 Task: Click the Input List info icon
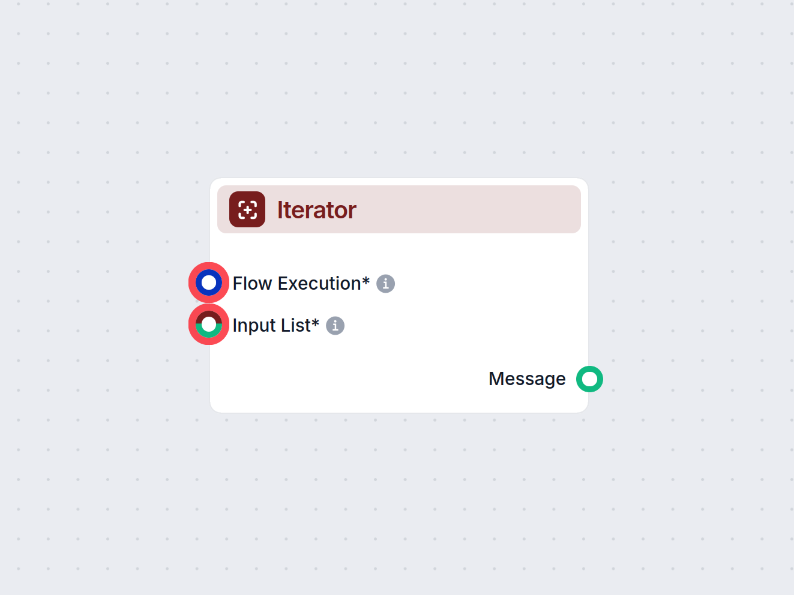335,326
